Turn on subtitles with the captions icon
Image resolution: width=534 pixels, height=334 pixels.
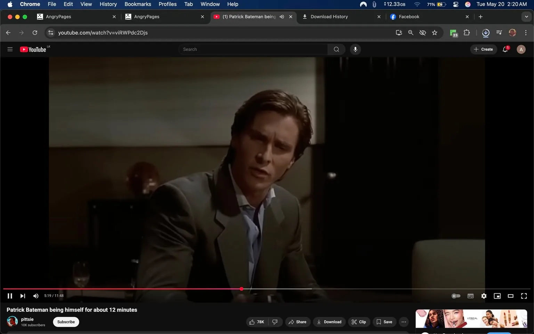(x=470, y=296)
